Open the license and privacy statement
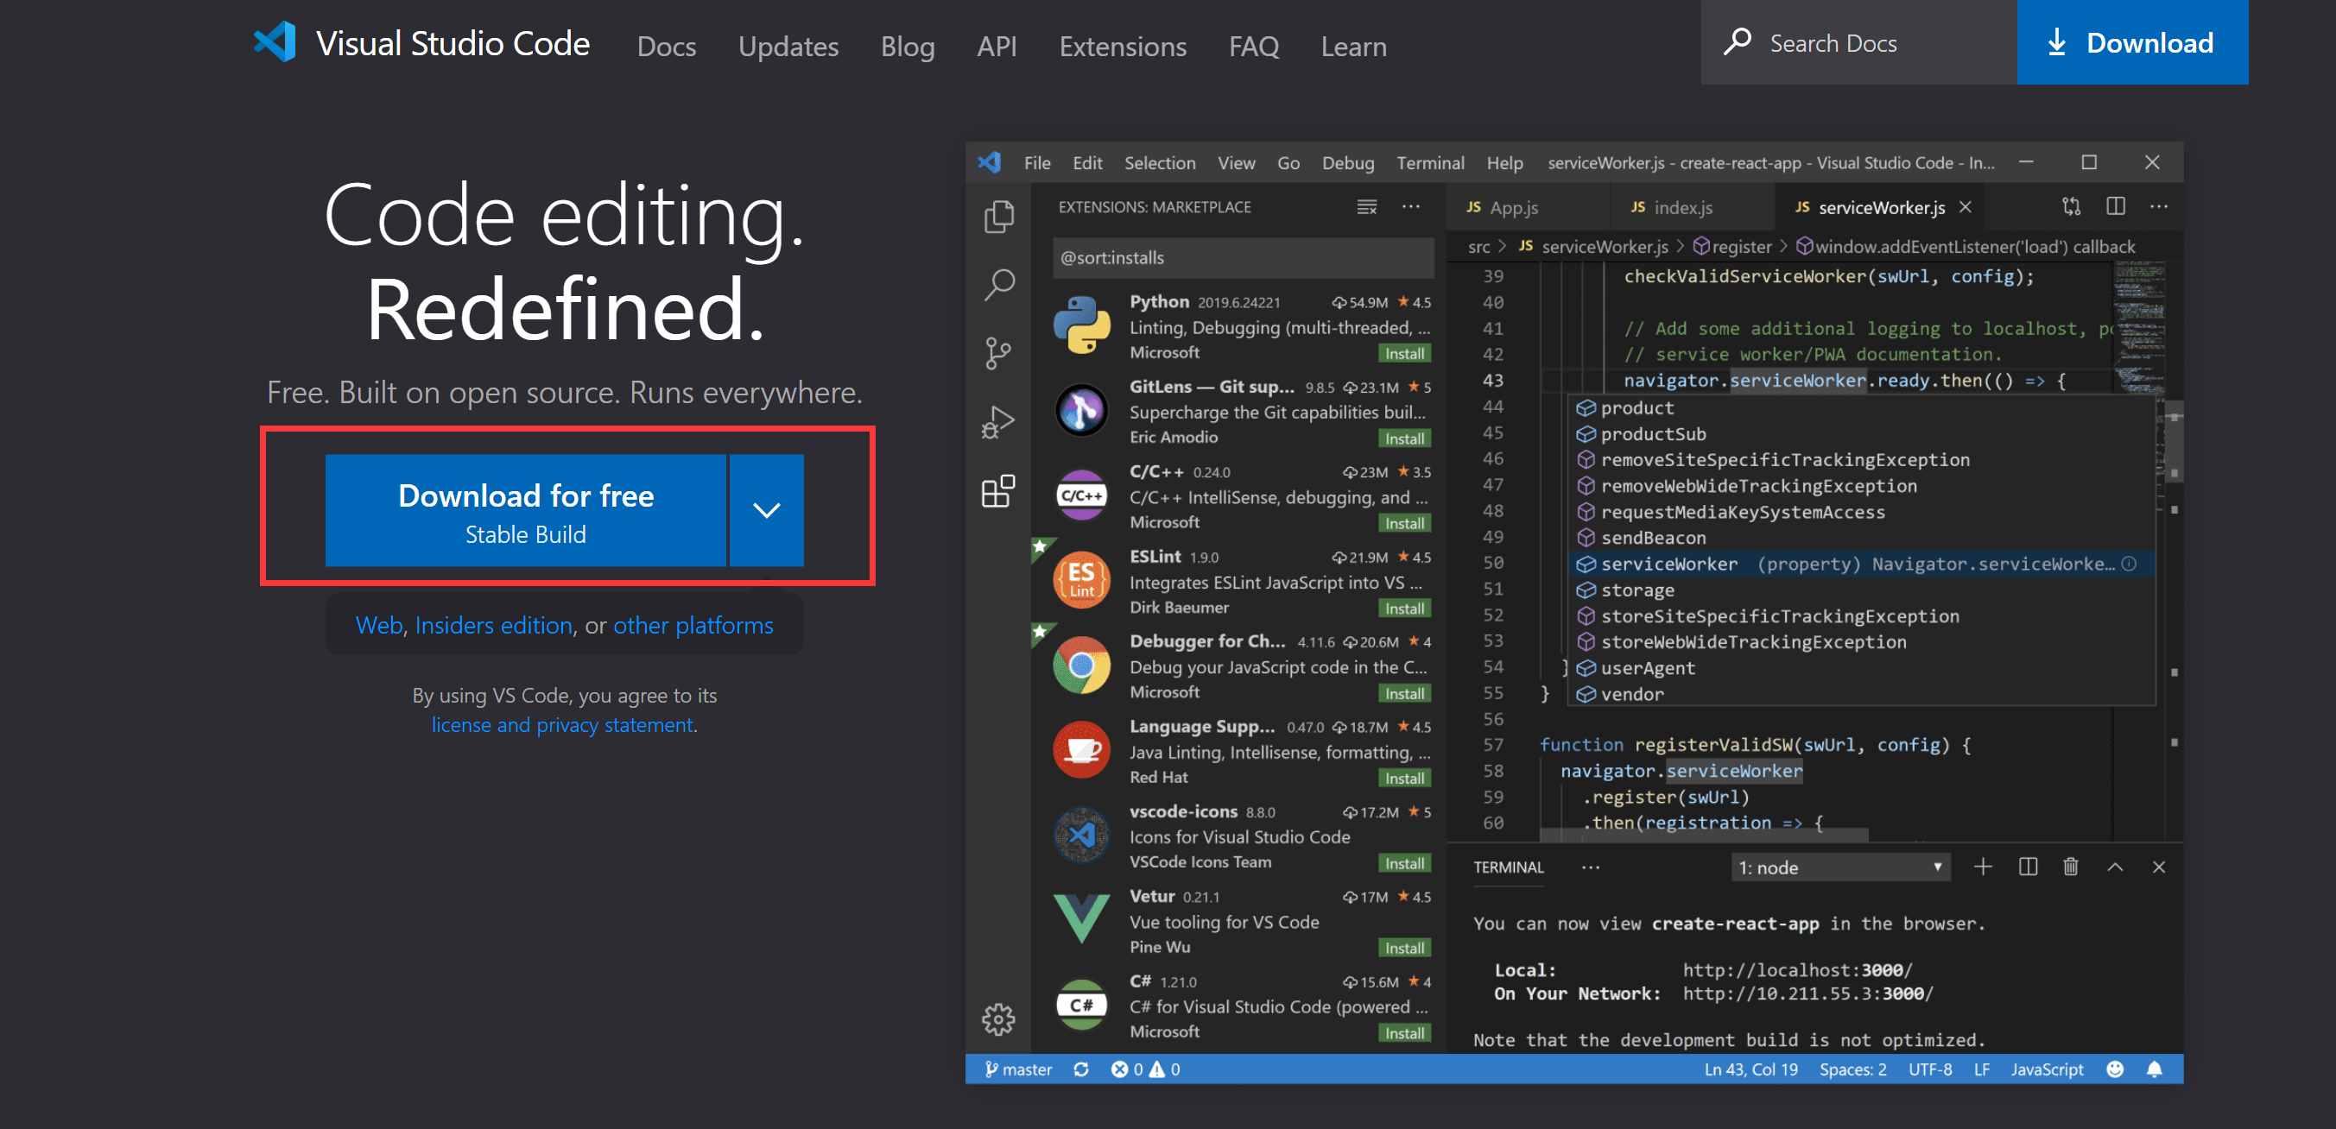 pyautogui.click(x=561, y=724)
